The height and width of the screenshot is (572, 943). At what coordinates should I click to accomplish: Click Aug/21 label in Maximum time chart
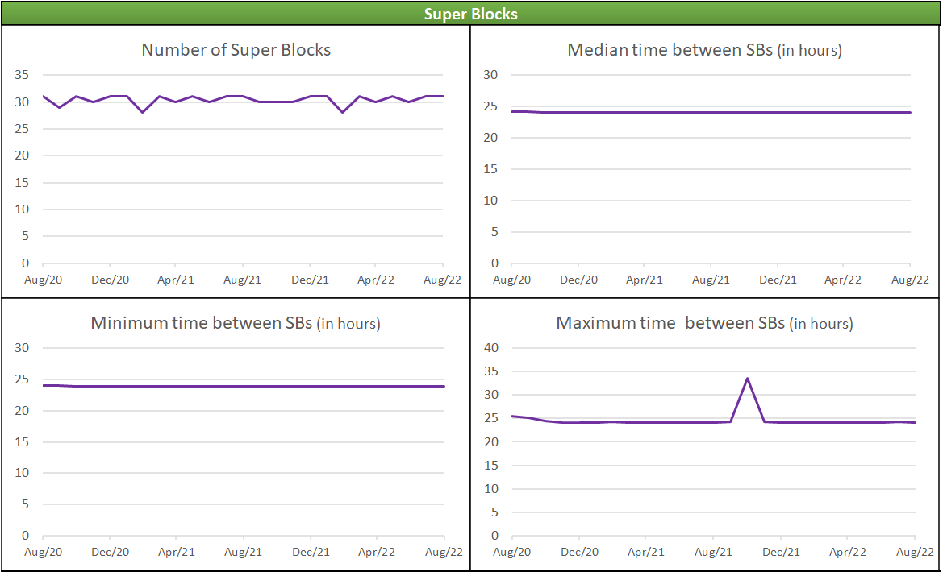tap(712, 551)
